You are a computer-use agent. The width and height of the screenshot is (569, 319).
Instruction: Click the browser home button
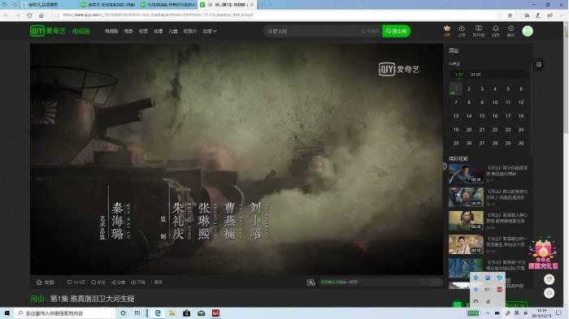click(x=41, y=15)
